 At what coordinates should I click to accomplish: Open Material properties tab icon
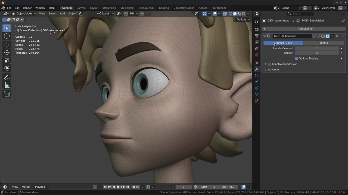[257, 101]
